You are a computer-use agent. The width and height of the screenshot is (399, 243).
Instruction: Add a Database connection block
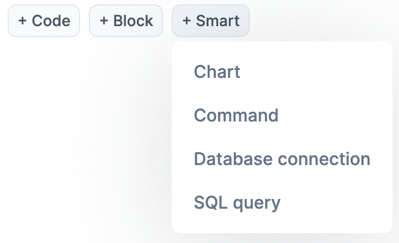coord(282,159)
